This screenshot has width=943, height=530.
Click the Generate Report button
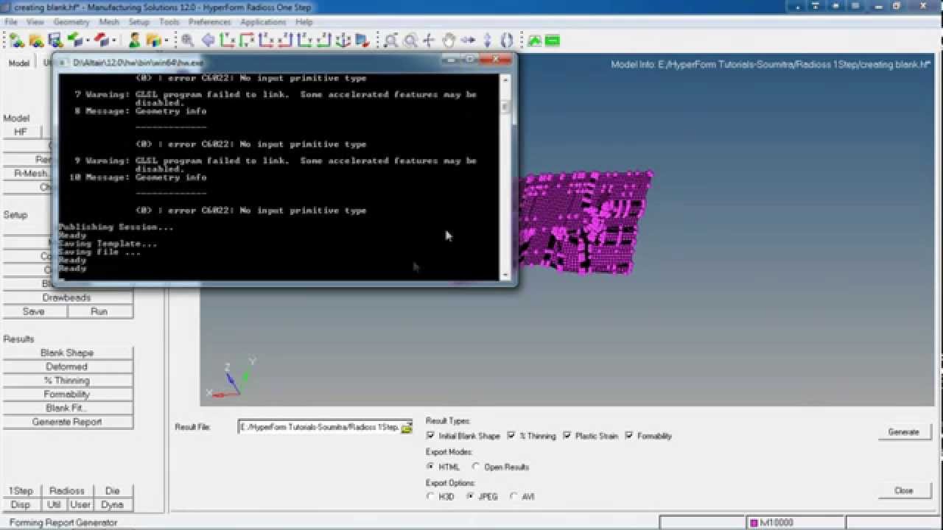coord(67,423)
